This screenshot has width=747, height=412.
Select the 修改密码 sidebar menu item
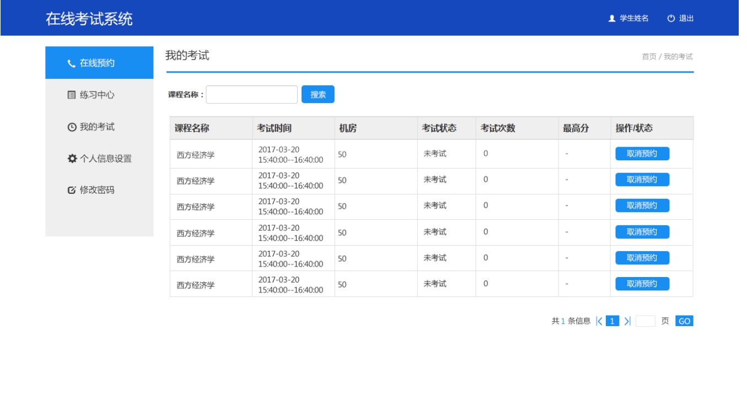pyautogui.click(x=97, y=190)
